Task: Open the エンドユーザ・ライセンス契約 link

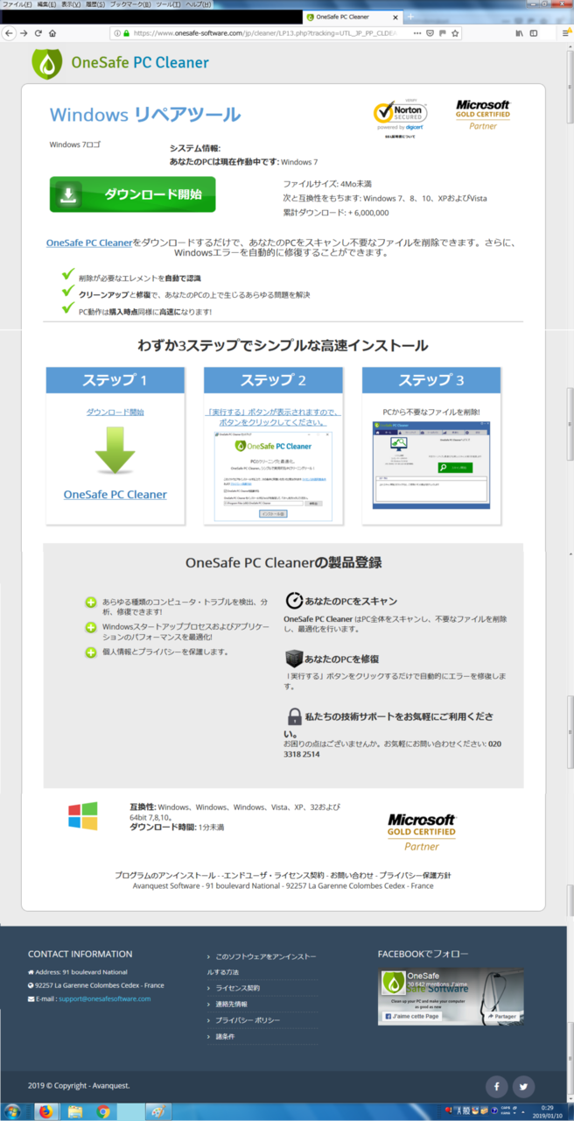Action: [x=273, y=875]
